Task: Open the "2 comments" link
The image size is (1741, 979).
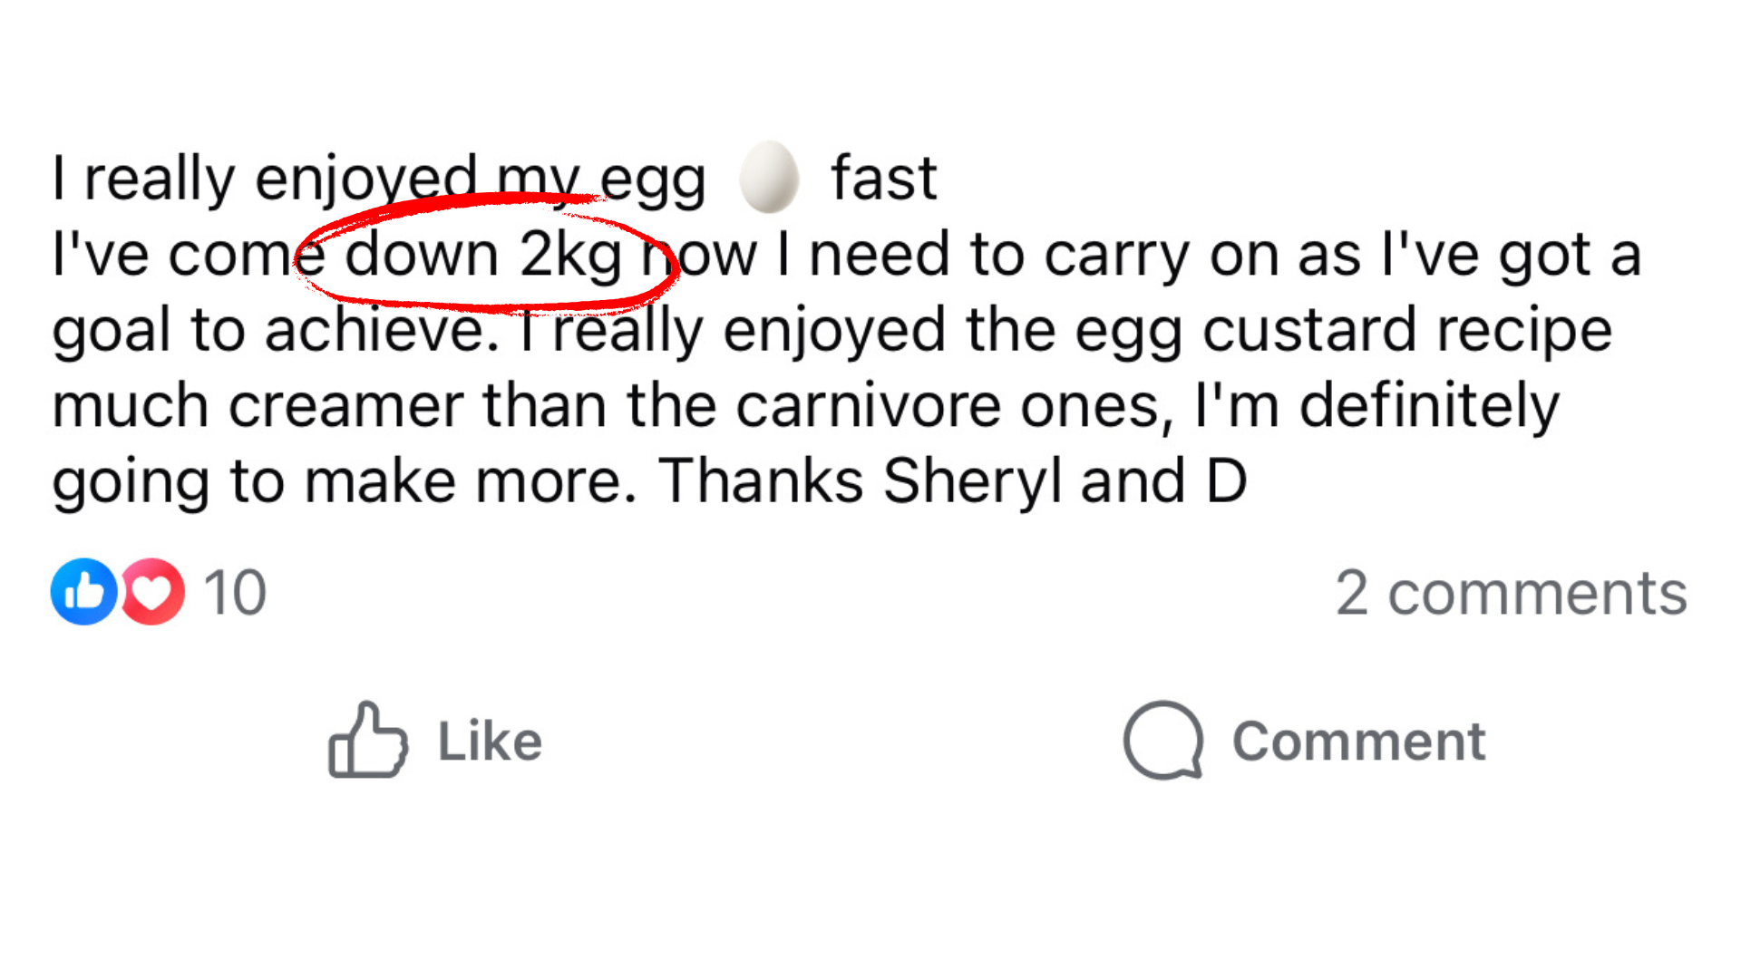Action: (1511, 593)
